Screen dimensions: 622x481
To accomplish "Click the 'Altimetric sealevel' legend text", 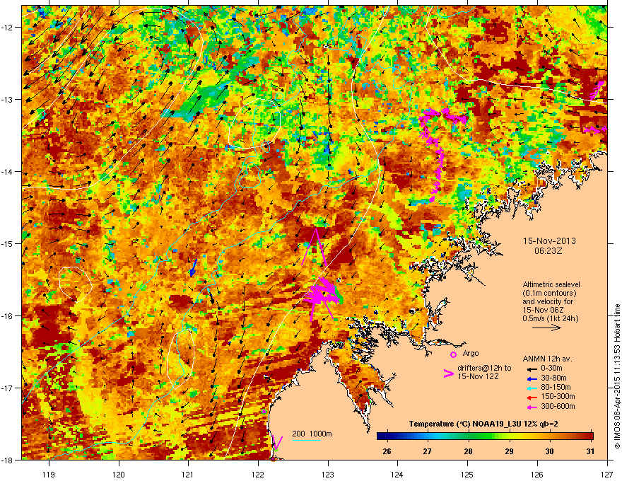I will (x=551, y=284).
